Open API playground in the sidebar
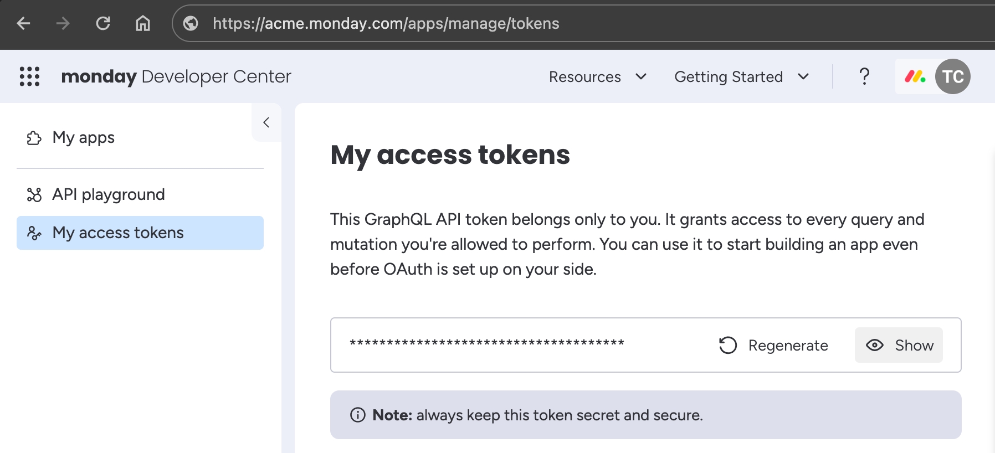The width and height of the screenshot is (995, 453). (109, 194)
